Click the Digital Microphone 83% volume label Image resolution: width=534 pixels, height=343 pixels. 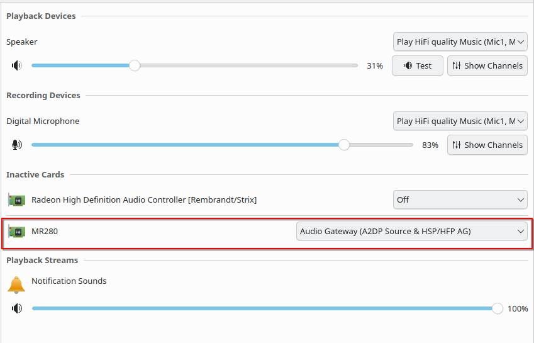click(x=430, y=145)
